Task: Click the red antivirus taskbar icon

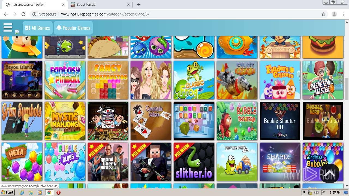Action: click(58, 192)
